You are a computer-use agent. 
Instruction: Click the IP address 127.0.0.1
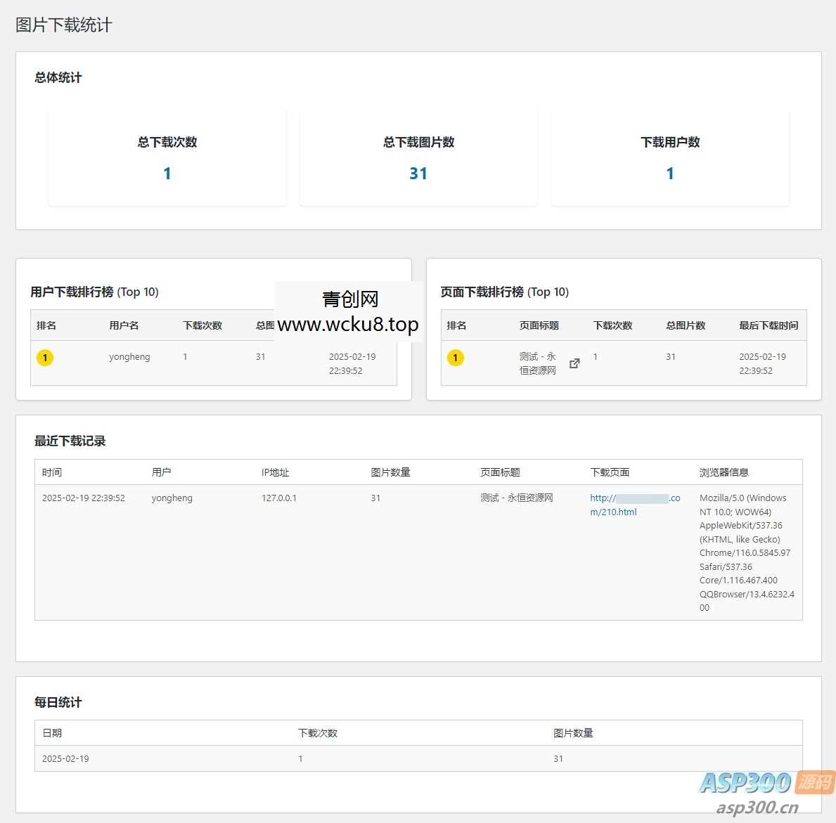point(279,498)
